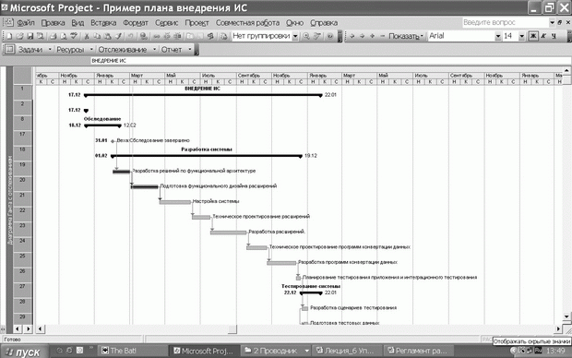Switch to 2 Проводник taskbar group
572x358 pixels.
coord(276,351)
